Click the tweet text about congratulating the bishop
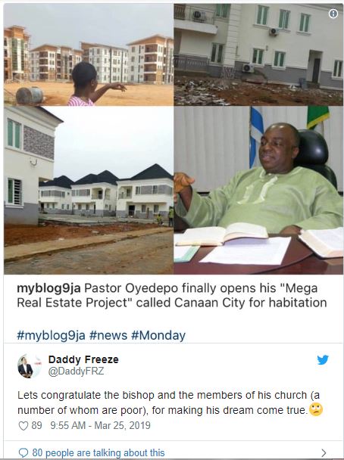344x460 pixels. pos(170,402)
